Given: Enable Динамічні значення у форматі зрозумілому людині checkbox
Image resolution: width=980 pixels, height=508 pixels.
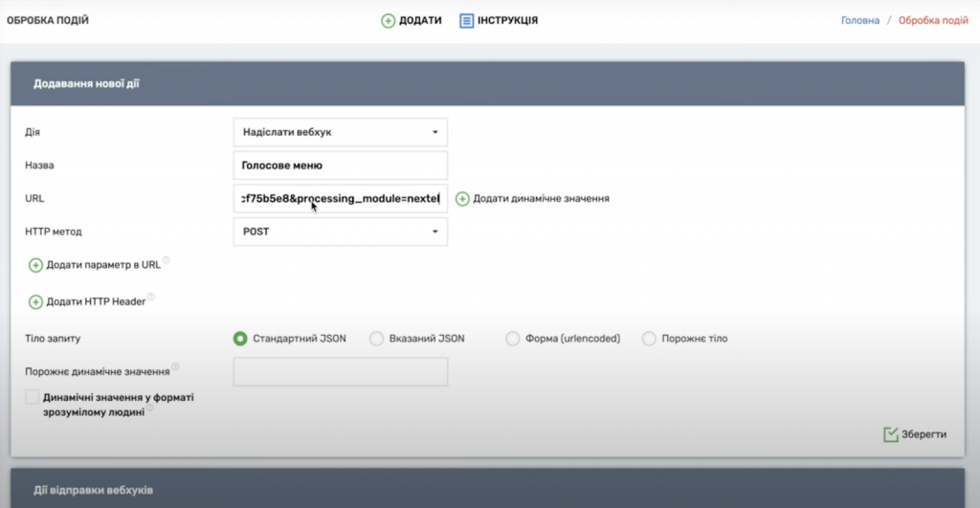Looking at the screenshot, I should click(x=33, y=397).
